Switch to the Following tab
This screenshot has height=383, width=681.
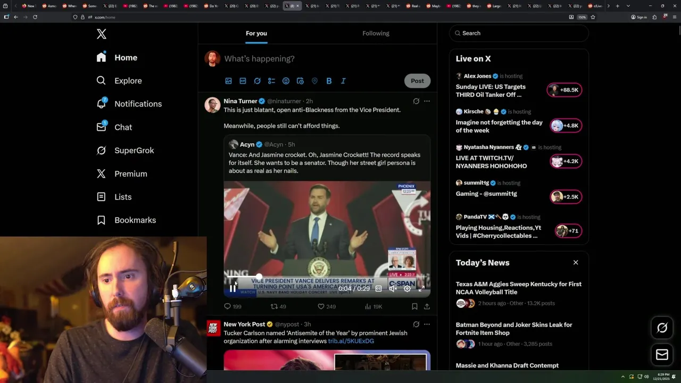pyautogui.click(x=376, y=33)
